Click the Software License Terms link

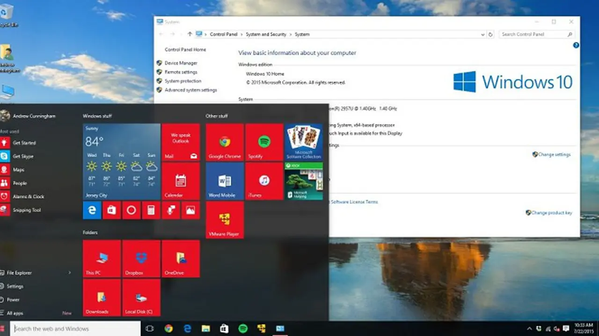(354, 202)
